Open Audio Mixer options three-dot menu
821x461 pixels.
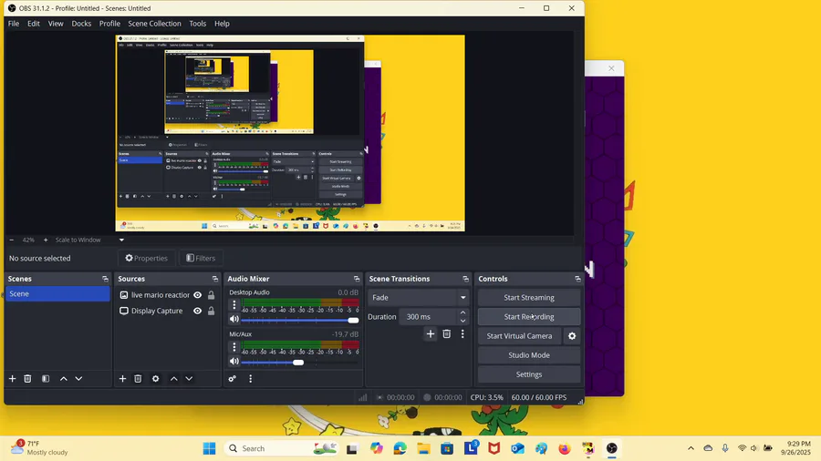[250, 378]
